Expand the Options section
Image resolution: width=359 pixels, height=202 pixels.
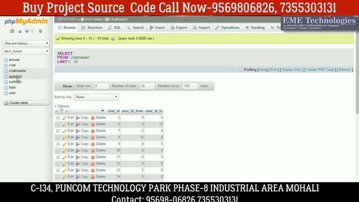[x=62, y=106]
